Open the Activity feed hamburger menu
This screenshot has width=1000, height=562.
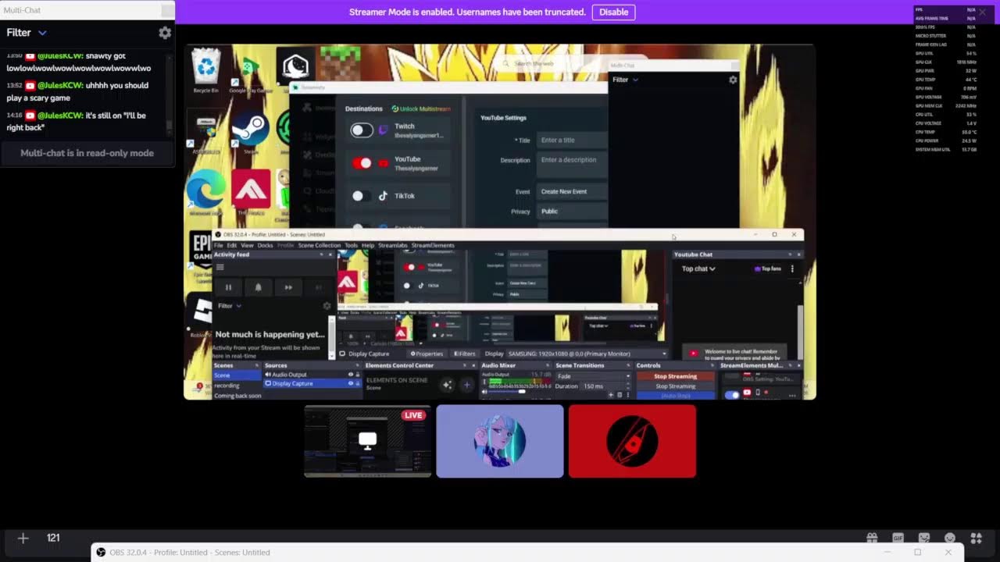click(220, 267)
